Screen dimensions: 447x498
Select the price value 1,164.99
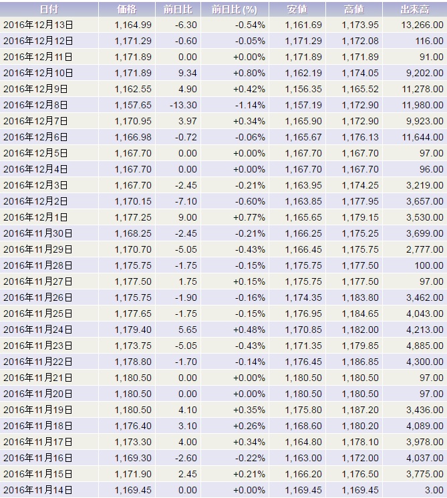click(x=133, y=25)
